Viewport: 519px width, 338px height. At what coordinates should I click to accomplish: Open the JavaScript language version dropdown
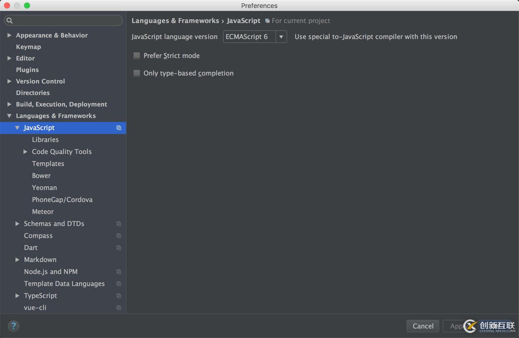pyautogui.click(x=281, y=36)
